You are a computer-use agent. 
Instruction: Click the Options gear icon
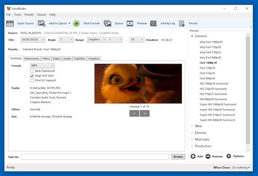[x=228, y=156]
